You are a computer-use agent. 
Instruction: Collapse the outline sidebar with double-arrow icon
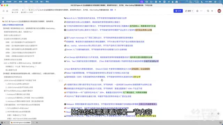tap(3, 18)
